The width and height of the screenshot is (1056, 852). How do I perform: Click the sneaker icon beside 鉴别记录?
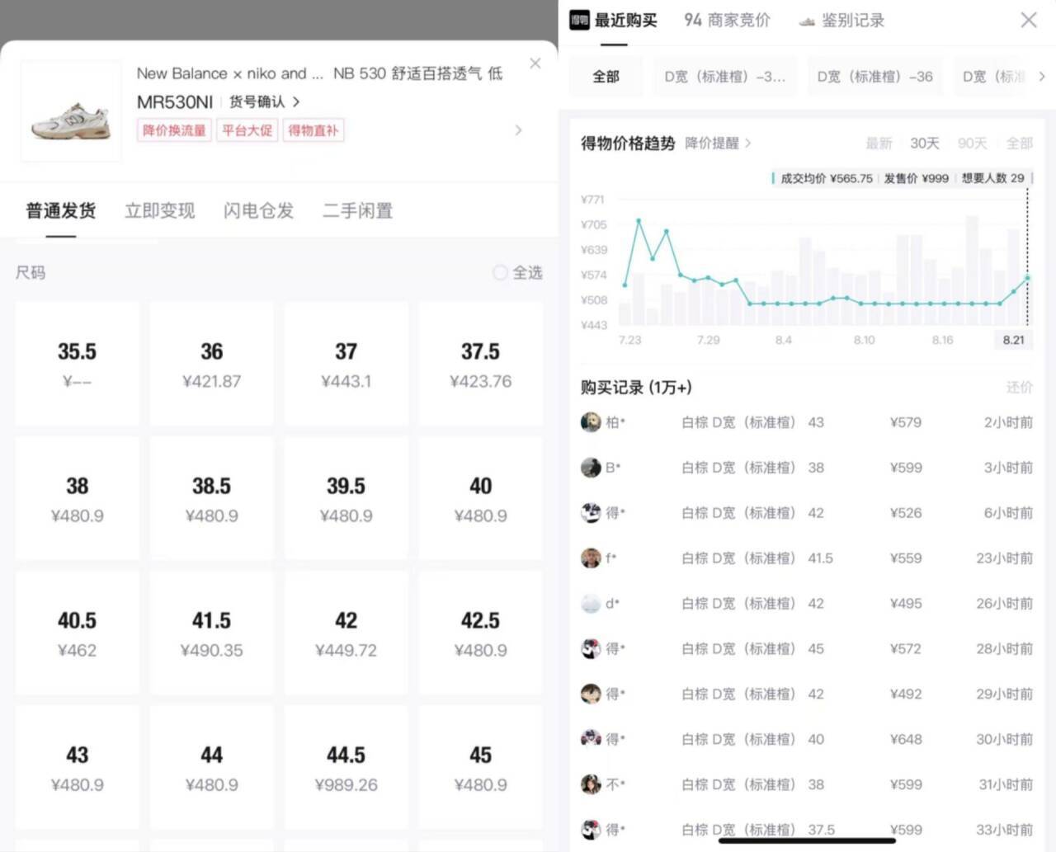click(x=807, y=21)
